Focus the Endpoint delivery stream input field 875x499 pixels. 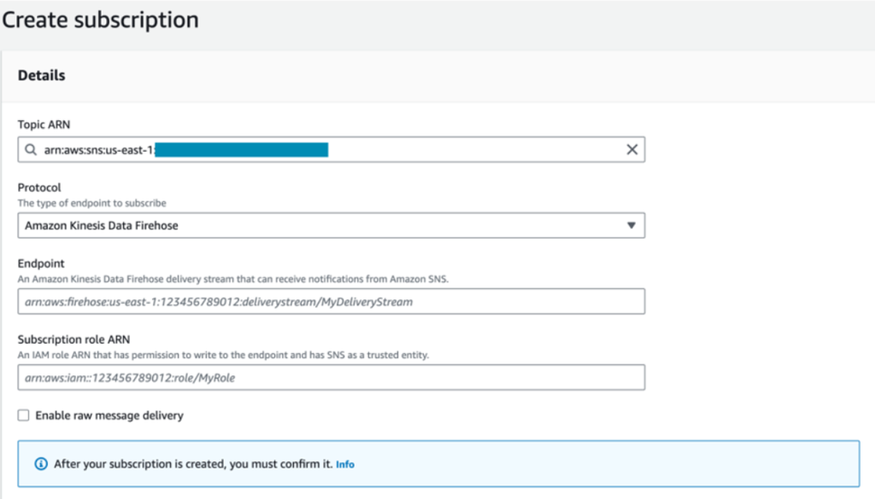click(x=330, y=302)
